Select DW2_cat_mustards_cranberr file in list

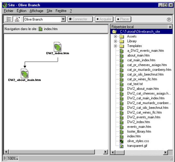(x=149, y=103)
